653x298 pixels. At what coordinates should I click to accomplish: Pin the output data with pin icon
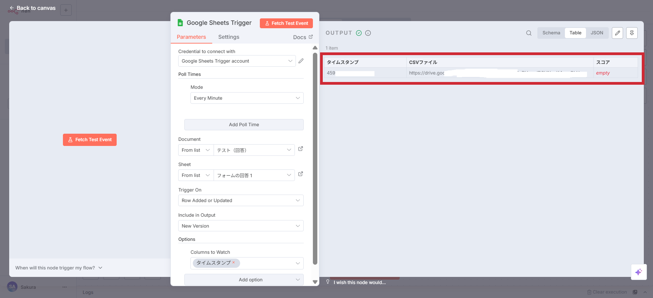point(632,33)
